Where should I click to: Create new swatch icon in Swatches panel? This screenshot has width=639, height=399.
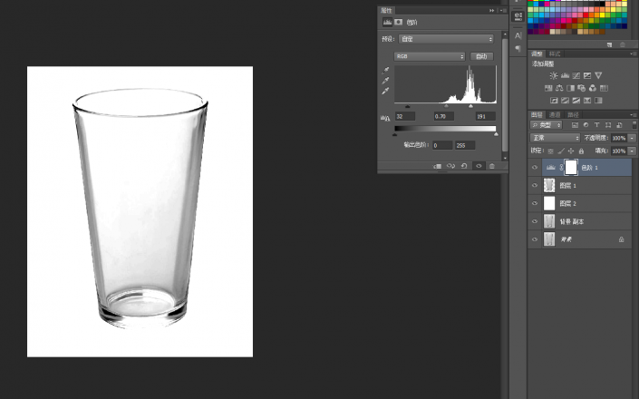point(609,44)
